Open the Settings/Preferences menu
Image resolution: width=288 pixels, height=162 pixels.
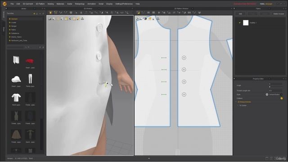(124, 4)
